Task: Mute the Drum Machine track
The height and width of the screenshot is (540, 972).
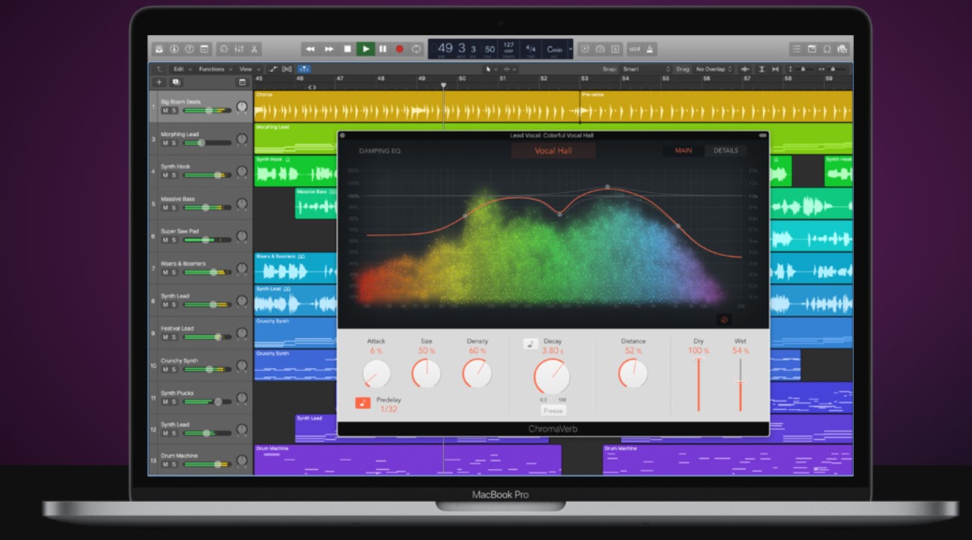Action: point(165,464)
